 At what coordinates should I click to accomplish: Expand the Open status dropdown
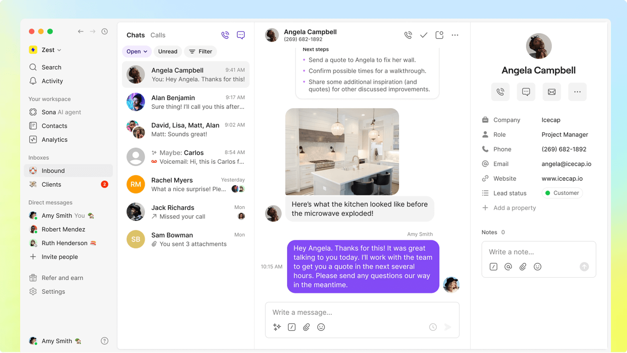137,51
